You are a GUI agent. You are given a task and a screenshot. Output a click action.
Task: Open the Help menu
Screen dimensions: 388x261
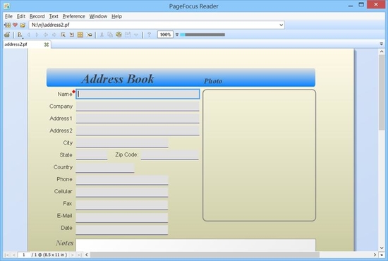tap(116, 16)
